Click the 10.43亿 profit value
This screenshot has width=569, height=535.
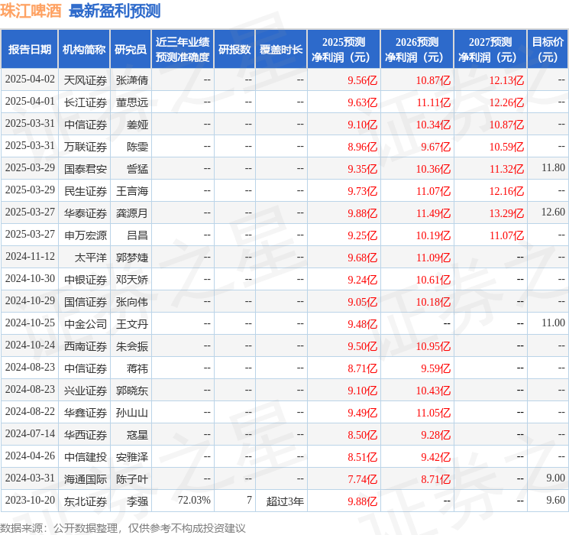[433, 391]
